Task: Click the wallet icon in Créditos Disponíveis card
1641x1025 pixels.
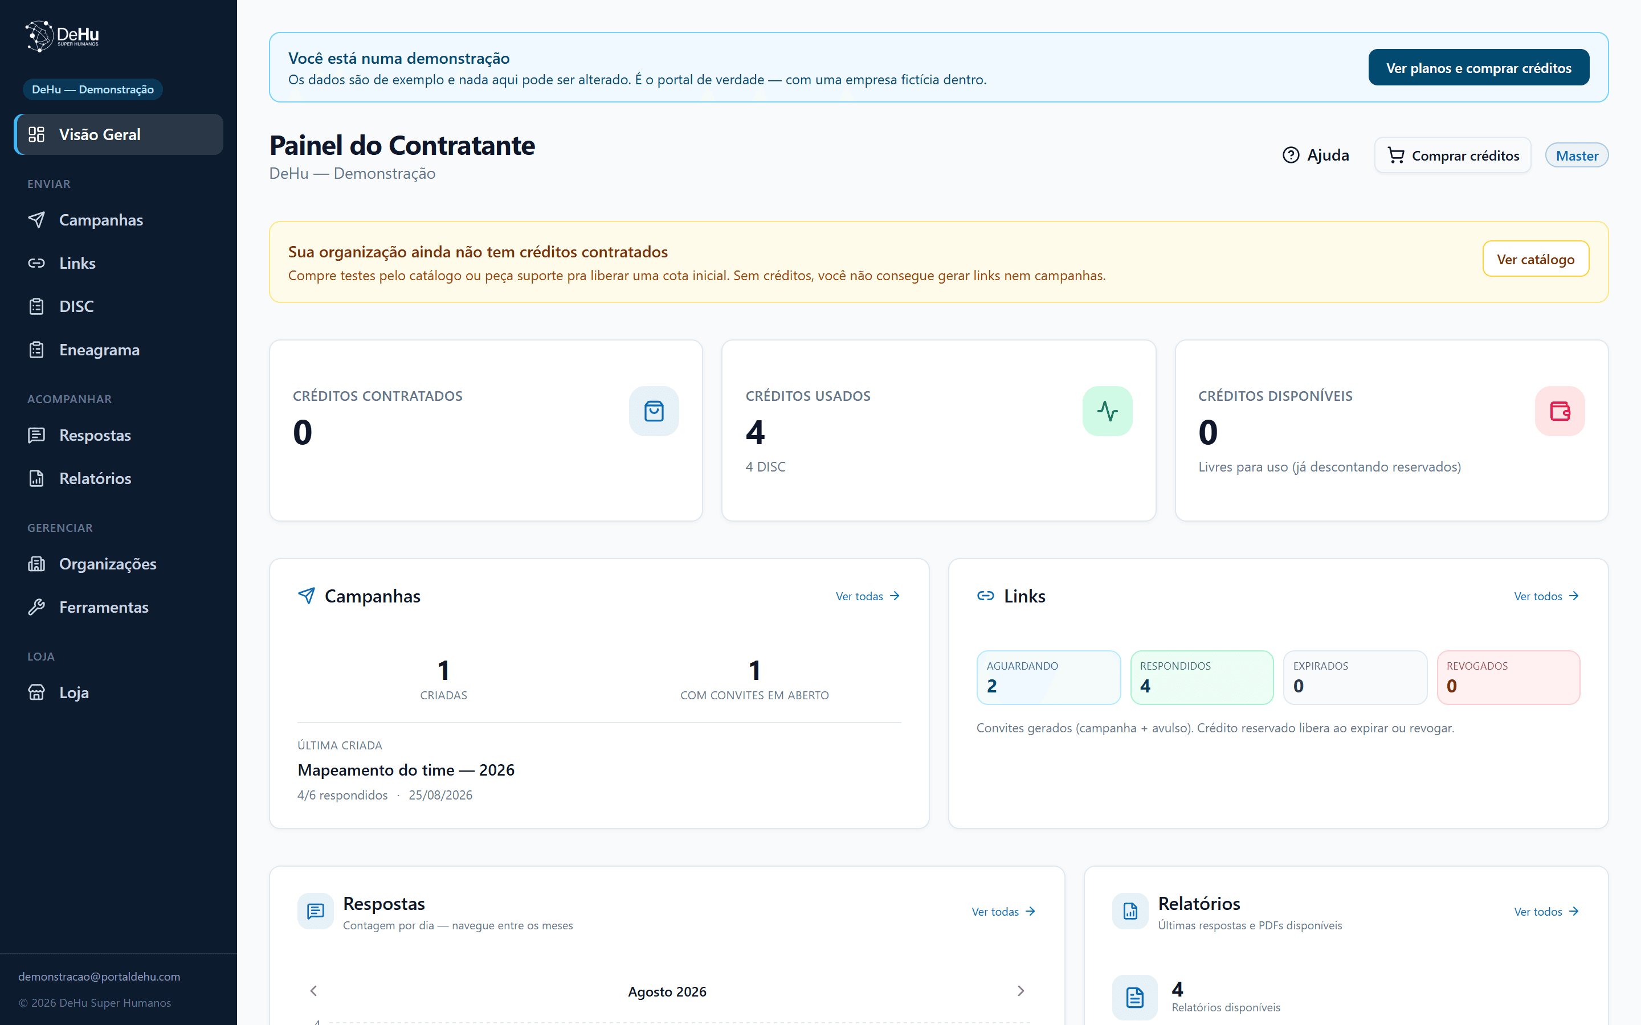Action: click(x=1560, y=411)
